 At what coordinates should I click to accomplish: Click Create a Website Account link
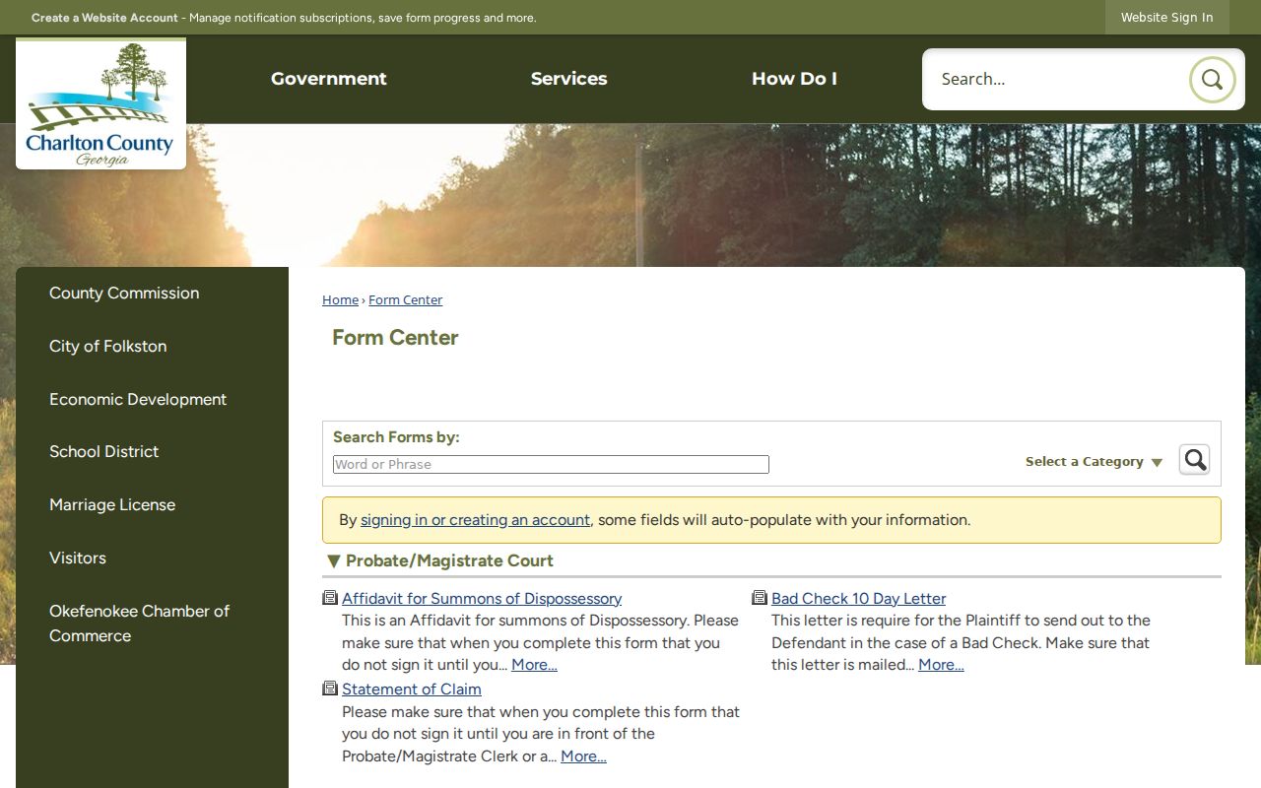click(104, 18)
